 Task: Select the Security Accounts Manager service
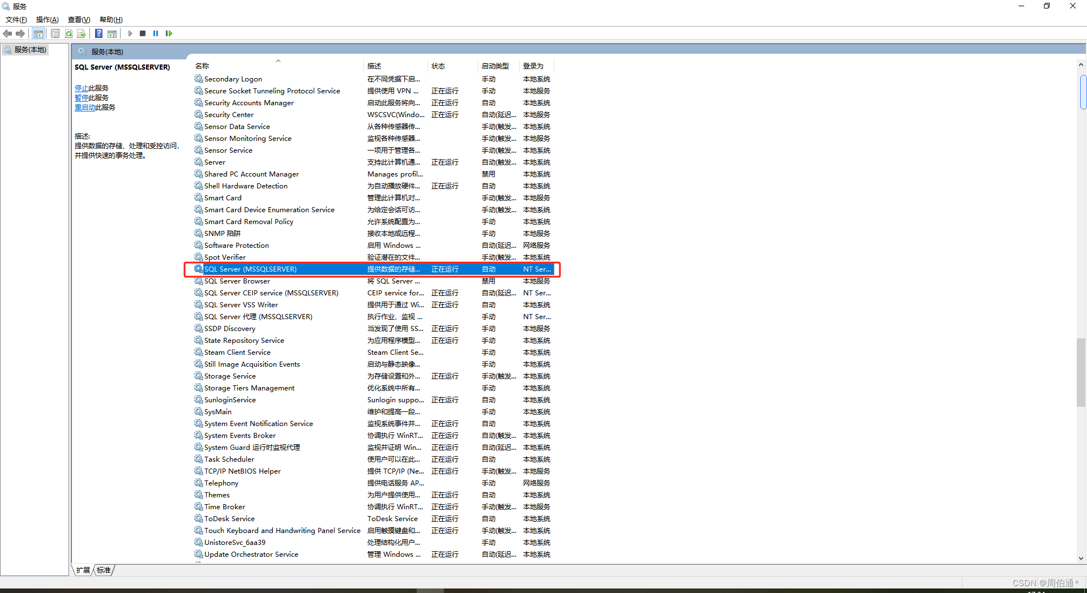[373, 103]
